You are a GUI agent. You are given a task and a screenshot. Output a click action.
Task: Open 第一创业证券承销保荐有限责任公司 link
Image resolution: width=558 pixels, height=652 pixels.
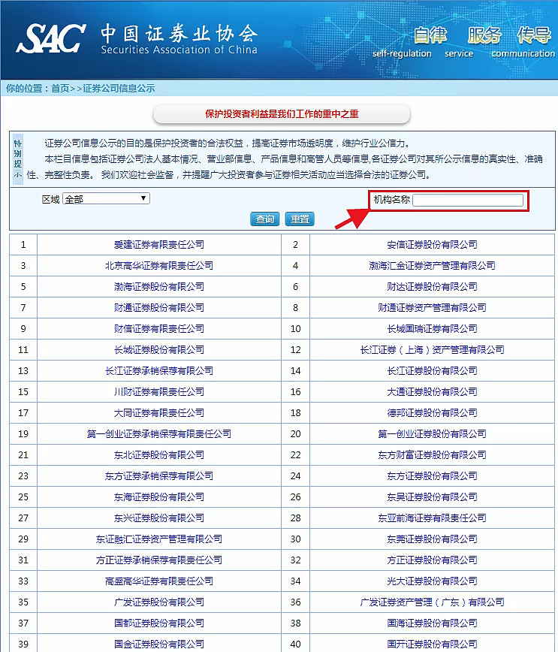pos(159,433)
